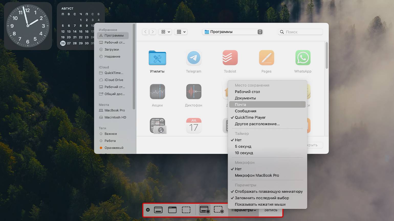
Task: Select the Работа tag
Action: (113, 141)
